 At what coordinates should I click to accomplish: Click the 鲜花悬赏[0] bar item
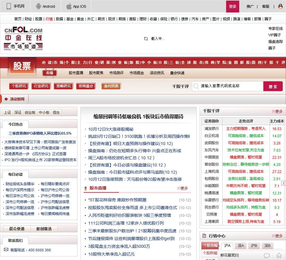pyautogui.click(x=229, y=255)
